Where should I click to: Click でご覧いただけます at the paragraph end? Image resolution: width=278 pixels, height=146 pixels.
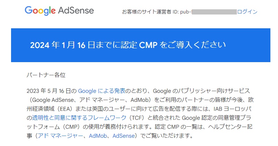[166, 136]
